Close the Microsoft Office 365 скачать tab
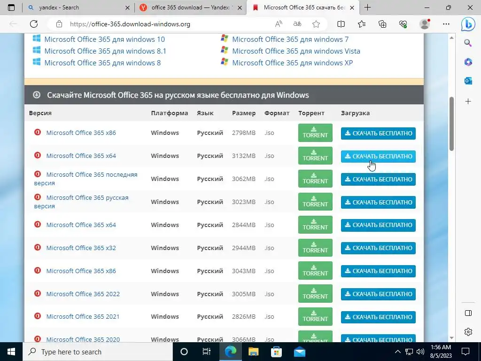The image size is (481, 361). click(x=352, y=8)
